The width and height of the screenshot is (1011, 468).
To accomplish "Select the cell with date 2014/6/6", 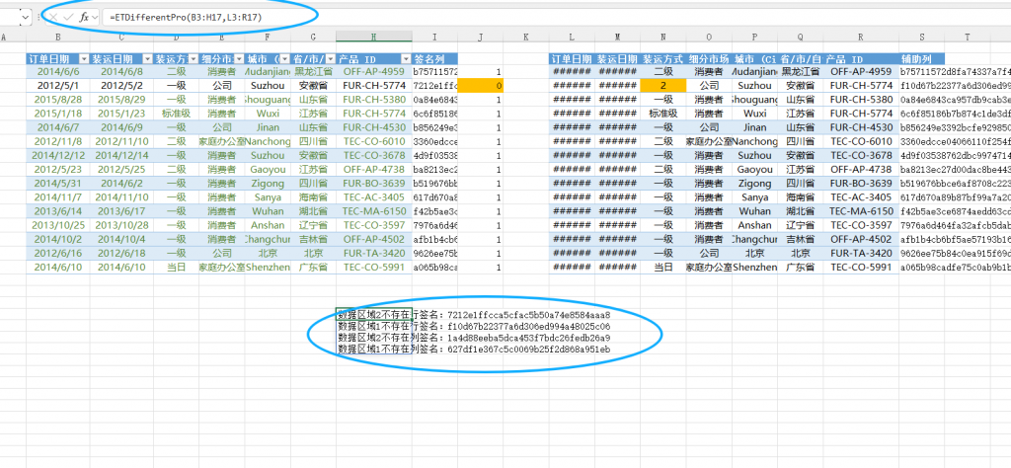I will 58,71.
